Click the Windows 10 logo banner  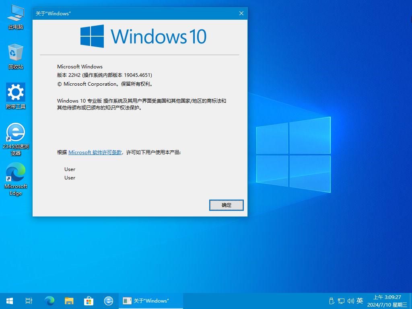click(144, 36)
